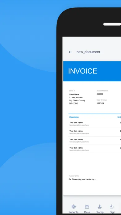Select the Client Name field

click(x=74, y=95)
